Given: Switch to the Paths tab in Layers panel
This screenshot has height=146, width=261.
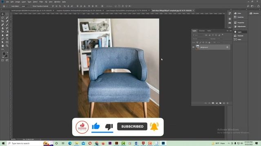Looking at the screenshot, I should [x=209, y=31].
